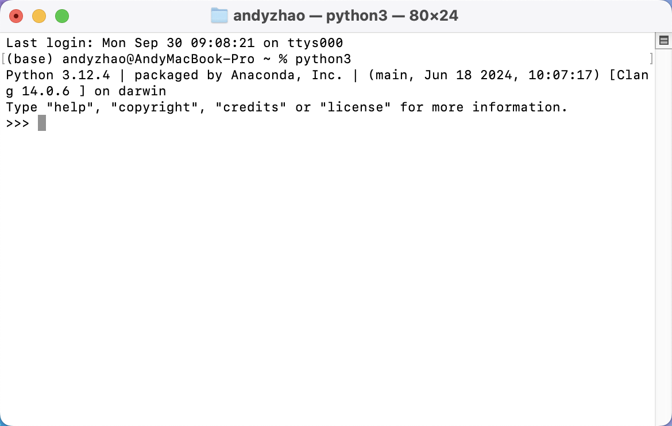This screenshot has width=672, height=426.
Task: Zoom the window using green button
Action: click(x=62, y=16)
